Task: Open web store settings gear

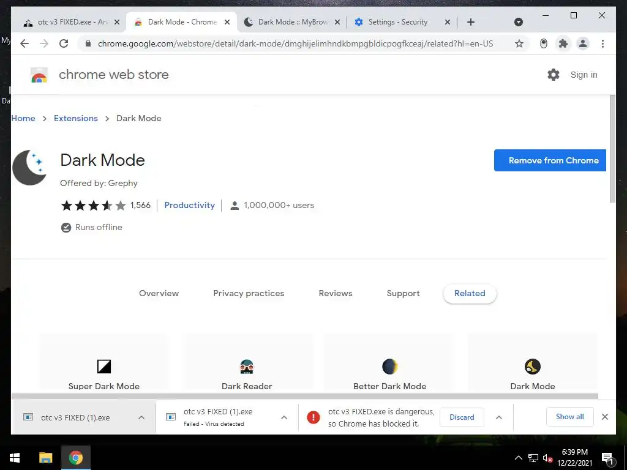Action: [553, 75]
